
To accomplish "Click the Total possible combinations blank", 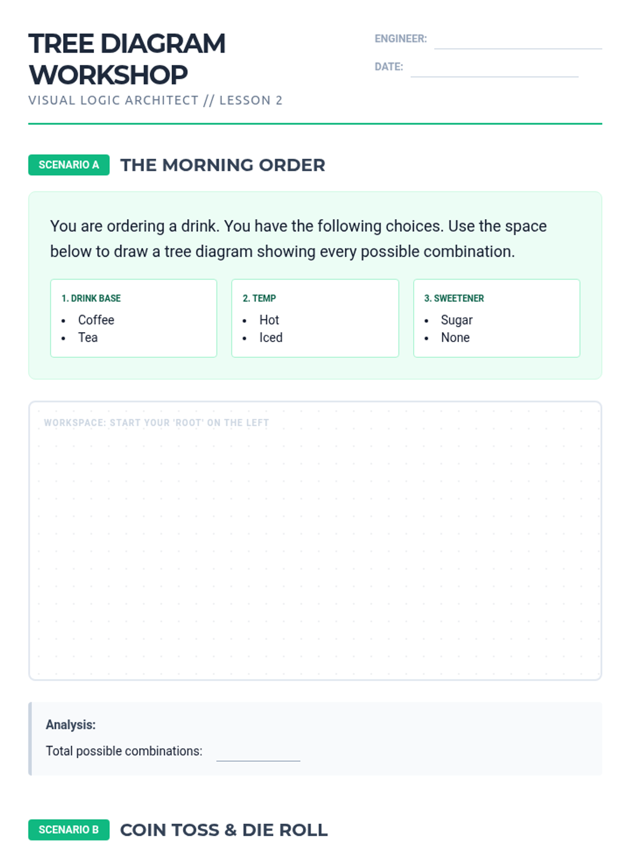I will (258, 753).
